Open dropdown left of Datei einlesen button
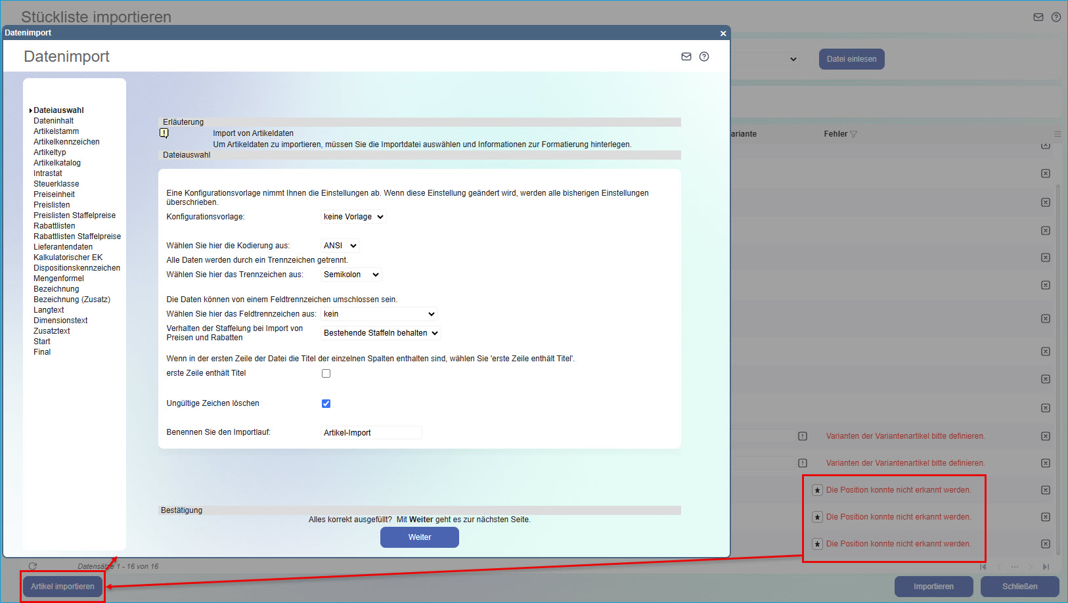 765,59
